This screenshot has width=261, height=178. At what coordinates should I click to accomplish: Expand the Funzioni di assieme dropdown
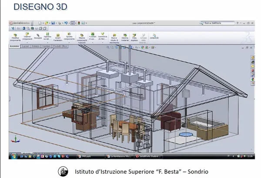(x=92, y=37)
